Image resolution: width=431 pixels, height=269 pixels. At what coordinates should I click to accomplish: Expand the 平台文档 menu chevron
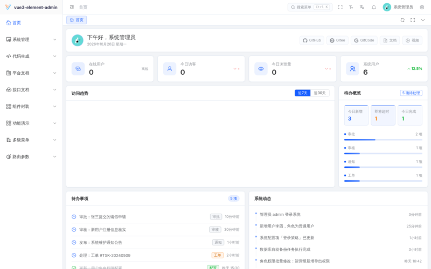(x=55, y=73)
